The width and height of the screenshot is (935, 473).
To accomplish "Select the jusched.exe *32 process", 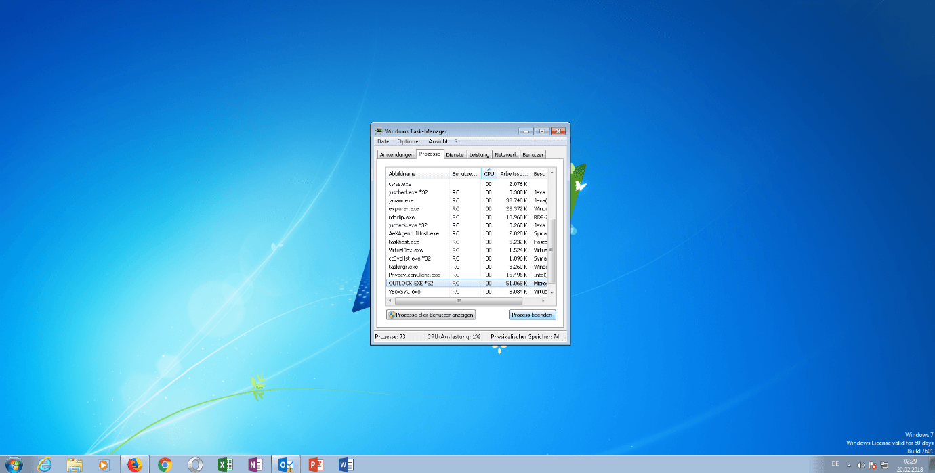I will (x=467, y=192).
